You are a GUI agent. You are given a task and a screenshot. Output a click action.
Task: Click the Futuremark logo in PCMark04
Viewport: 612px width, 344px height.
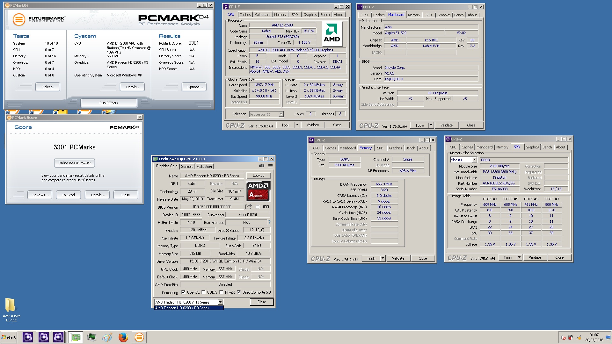click(39, 19)
